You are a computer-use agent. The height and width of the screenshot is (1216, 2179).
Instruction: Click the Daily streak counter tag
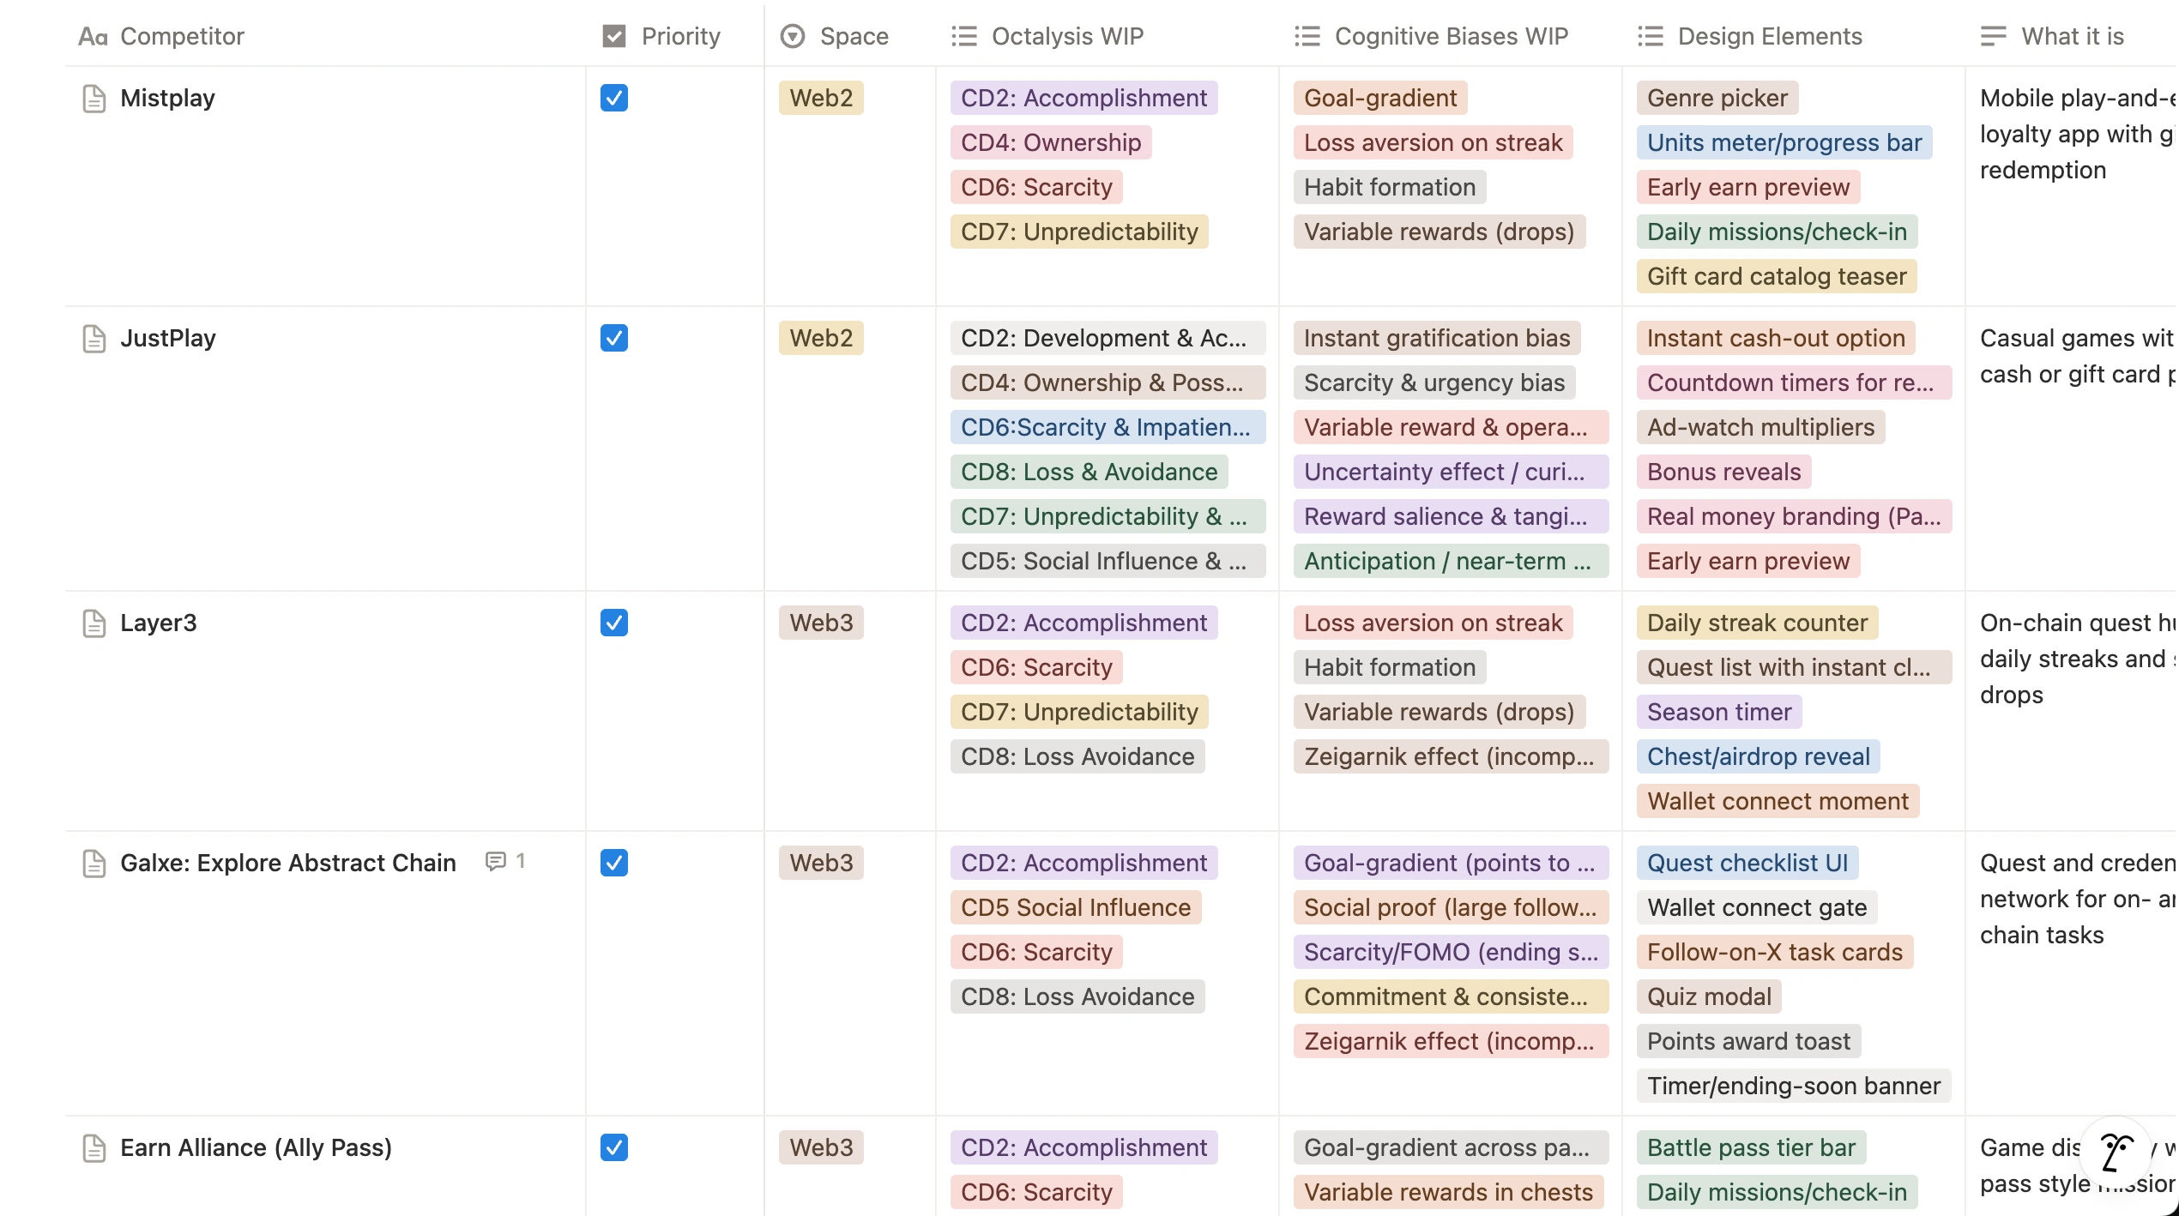click(1758, 623)
